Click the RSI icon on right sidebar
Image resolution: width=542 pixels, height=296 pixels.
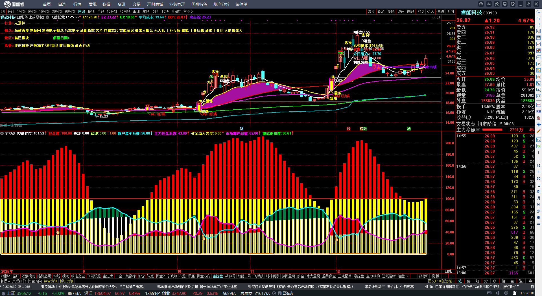[x=539, y=111]
